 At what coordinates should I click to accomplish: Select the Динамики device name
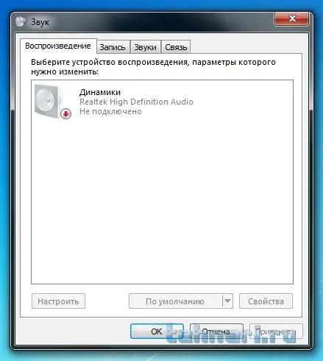(x=100, y=92)
